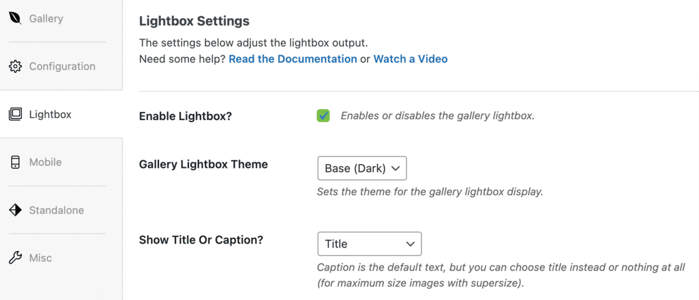Screen dimensions: 699x300
Task: Click the Gallery leaf icon
Action: point(15,18)
